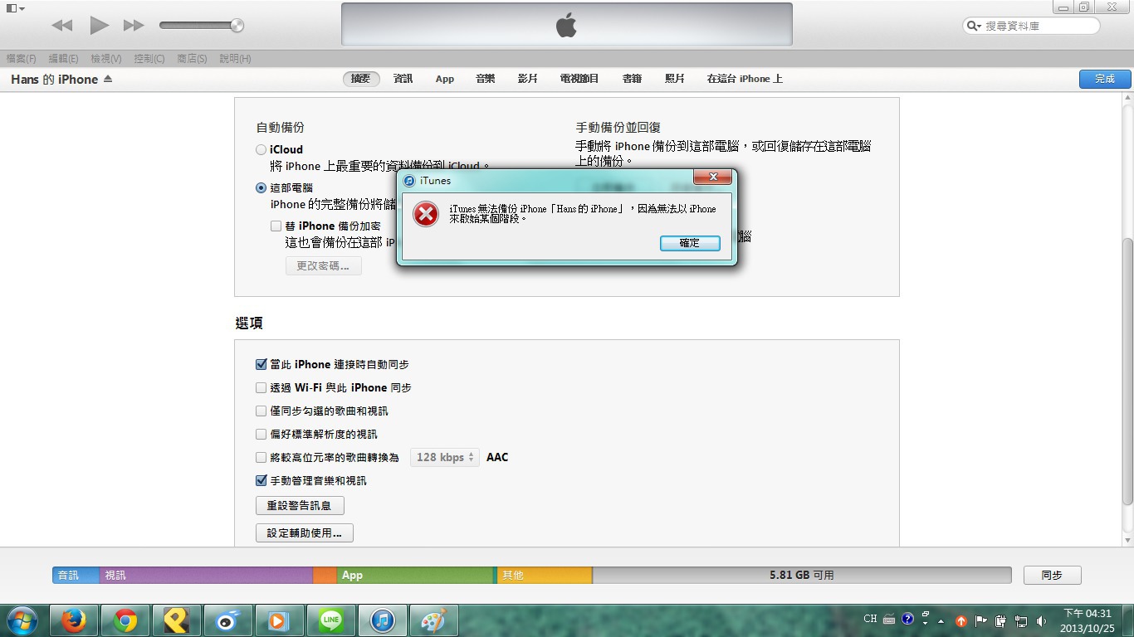Uncheck 當此 iPhone 連接時自動同步

coord(261,365)
